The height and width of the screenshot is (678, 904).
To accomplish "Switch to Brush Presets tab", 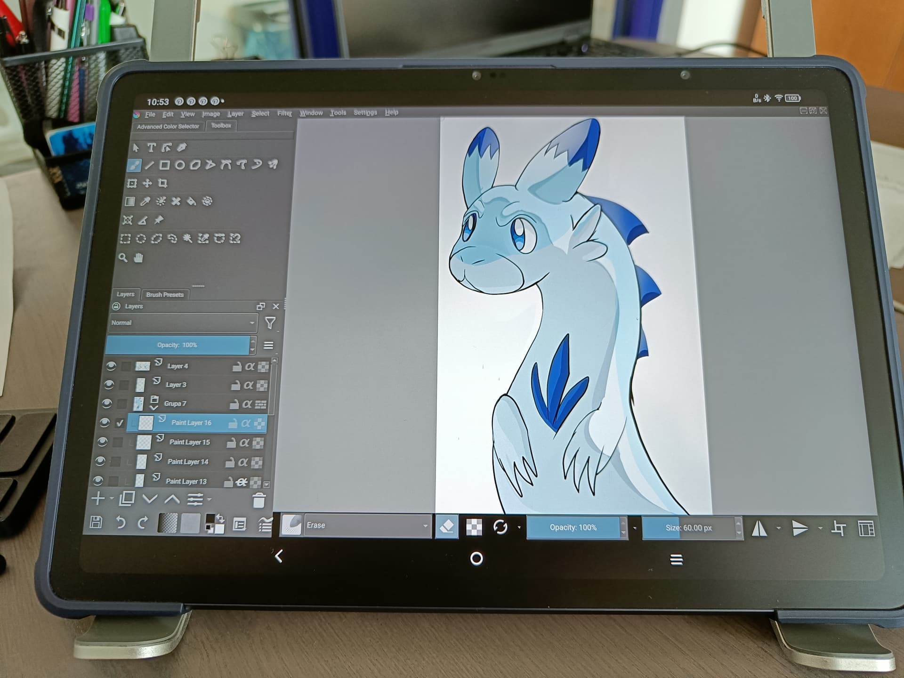I will tap(165, 295).
